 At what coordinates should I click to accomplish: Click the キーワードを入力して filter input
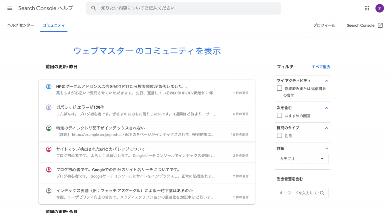[302, 193]
